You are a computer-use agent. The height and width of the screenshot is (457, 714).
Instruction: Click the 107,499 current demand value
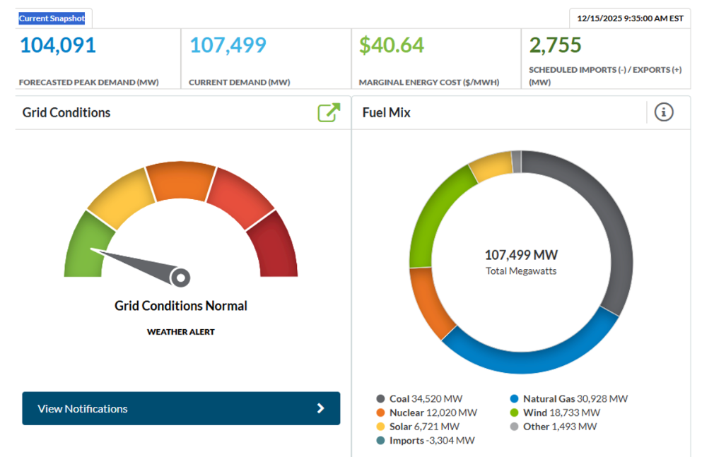click(x=228, y=45)
